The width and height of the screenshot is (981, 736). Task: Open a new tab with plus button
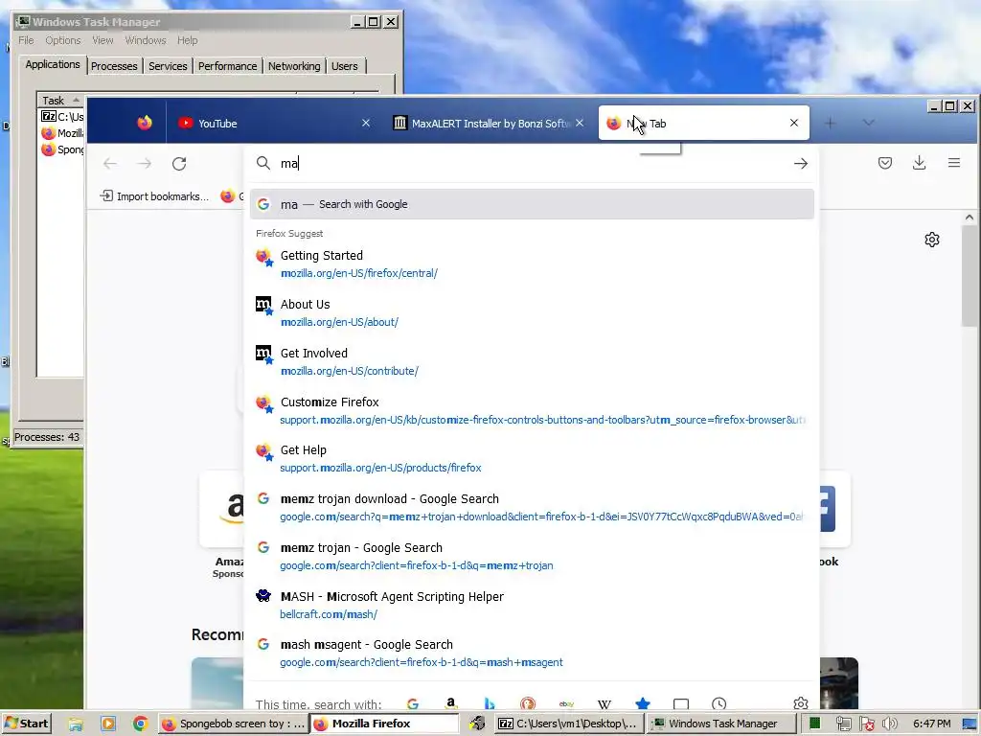(830, 123)
